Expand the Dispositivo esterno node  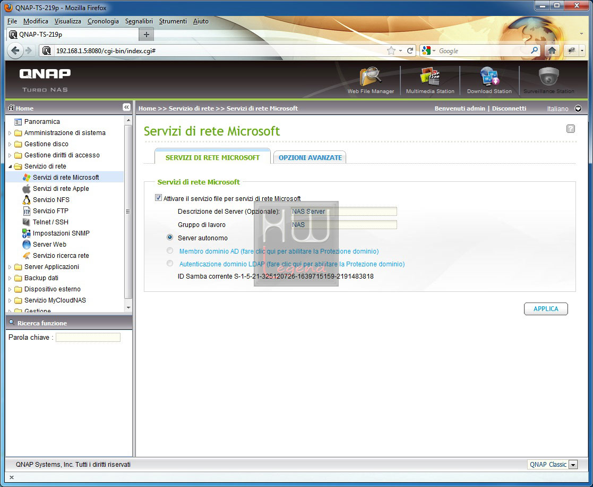click(10, 289)
